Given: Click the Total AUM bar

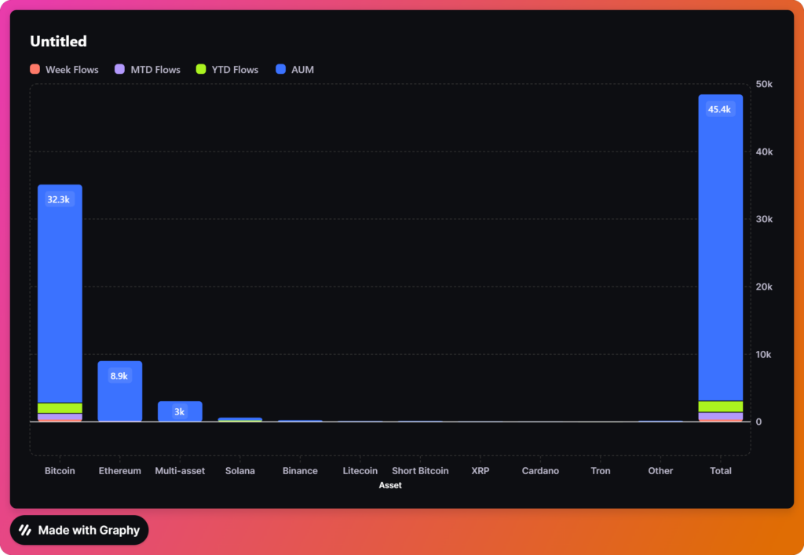Looking at the screenshot, I should pos(720,251).
